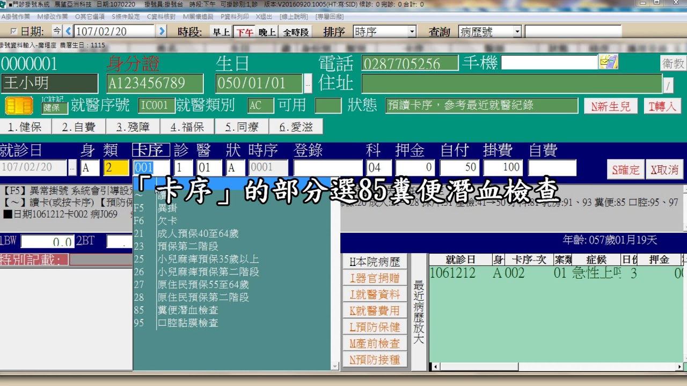Open P資料列印 menu
Viewport: 687px width, 386px height.
pyautogui.click(x=235, y=17)
